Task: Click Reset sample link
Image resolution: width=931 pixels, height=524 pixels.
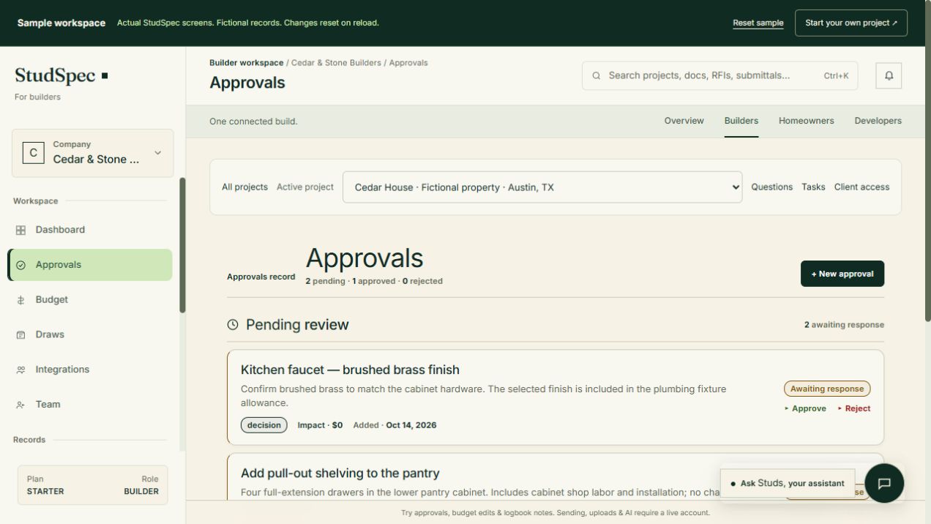Action: click(x=758, y=23)
